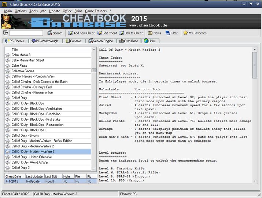Open My Favorites star icon
This screenshot has width=262, height=198.
pos(185,33)
